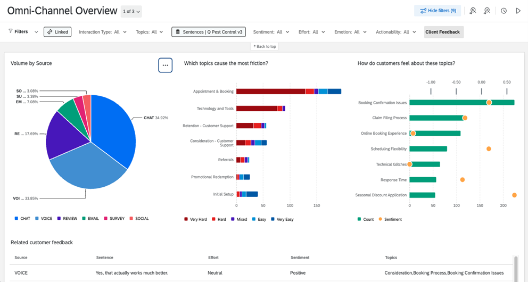Screen dimensions: 528x282
Task: Toggle the Very Hard legend entry
Action: pyautogui.click(x=195, y=219)
